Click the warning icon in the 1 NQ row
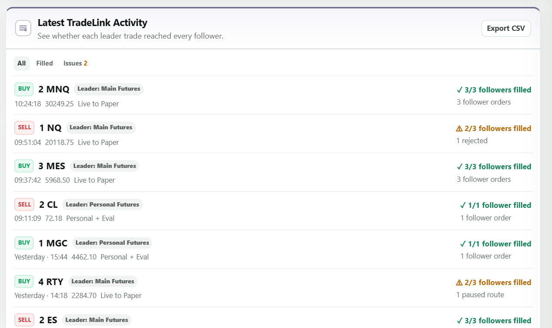This screenshot has height=328, width=552. click(x=459, y=128)
